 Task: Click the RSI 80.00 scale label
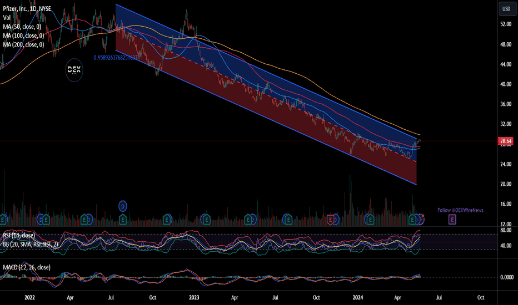pos(506,230)
